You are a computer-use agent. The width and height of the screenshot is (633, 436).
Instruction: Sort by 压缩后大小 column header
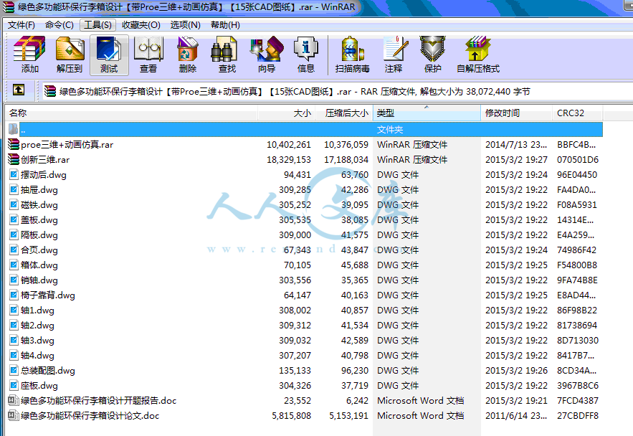tap(343, 113)
